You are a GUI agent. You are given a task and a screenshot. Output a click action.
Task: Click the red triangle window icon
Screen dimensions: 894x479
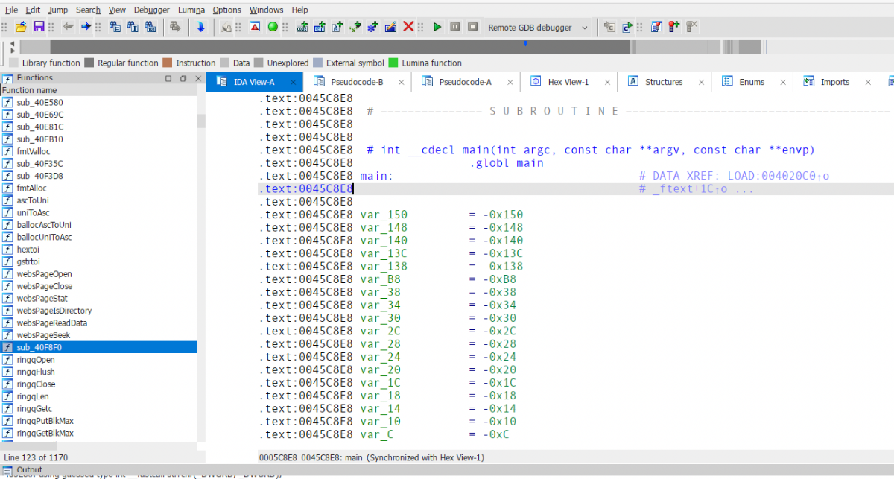[255, 27]
